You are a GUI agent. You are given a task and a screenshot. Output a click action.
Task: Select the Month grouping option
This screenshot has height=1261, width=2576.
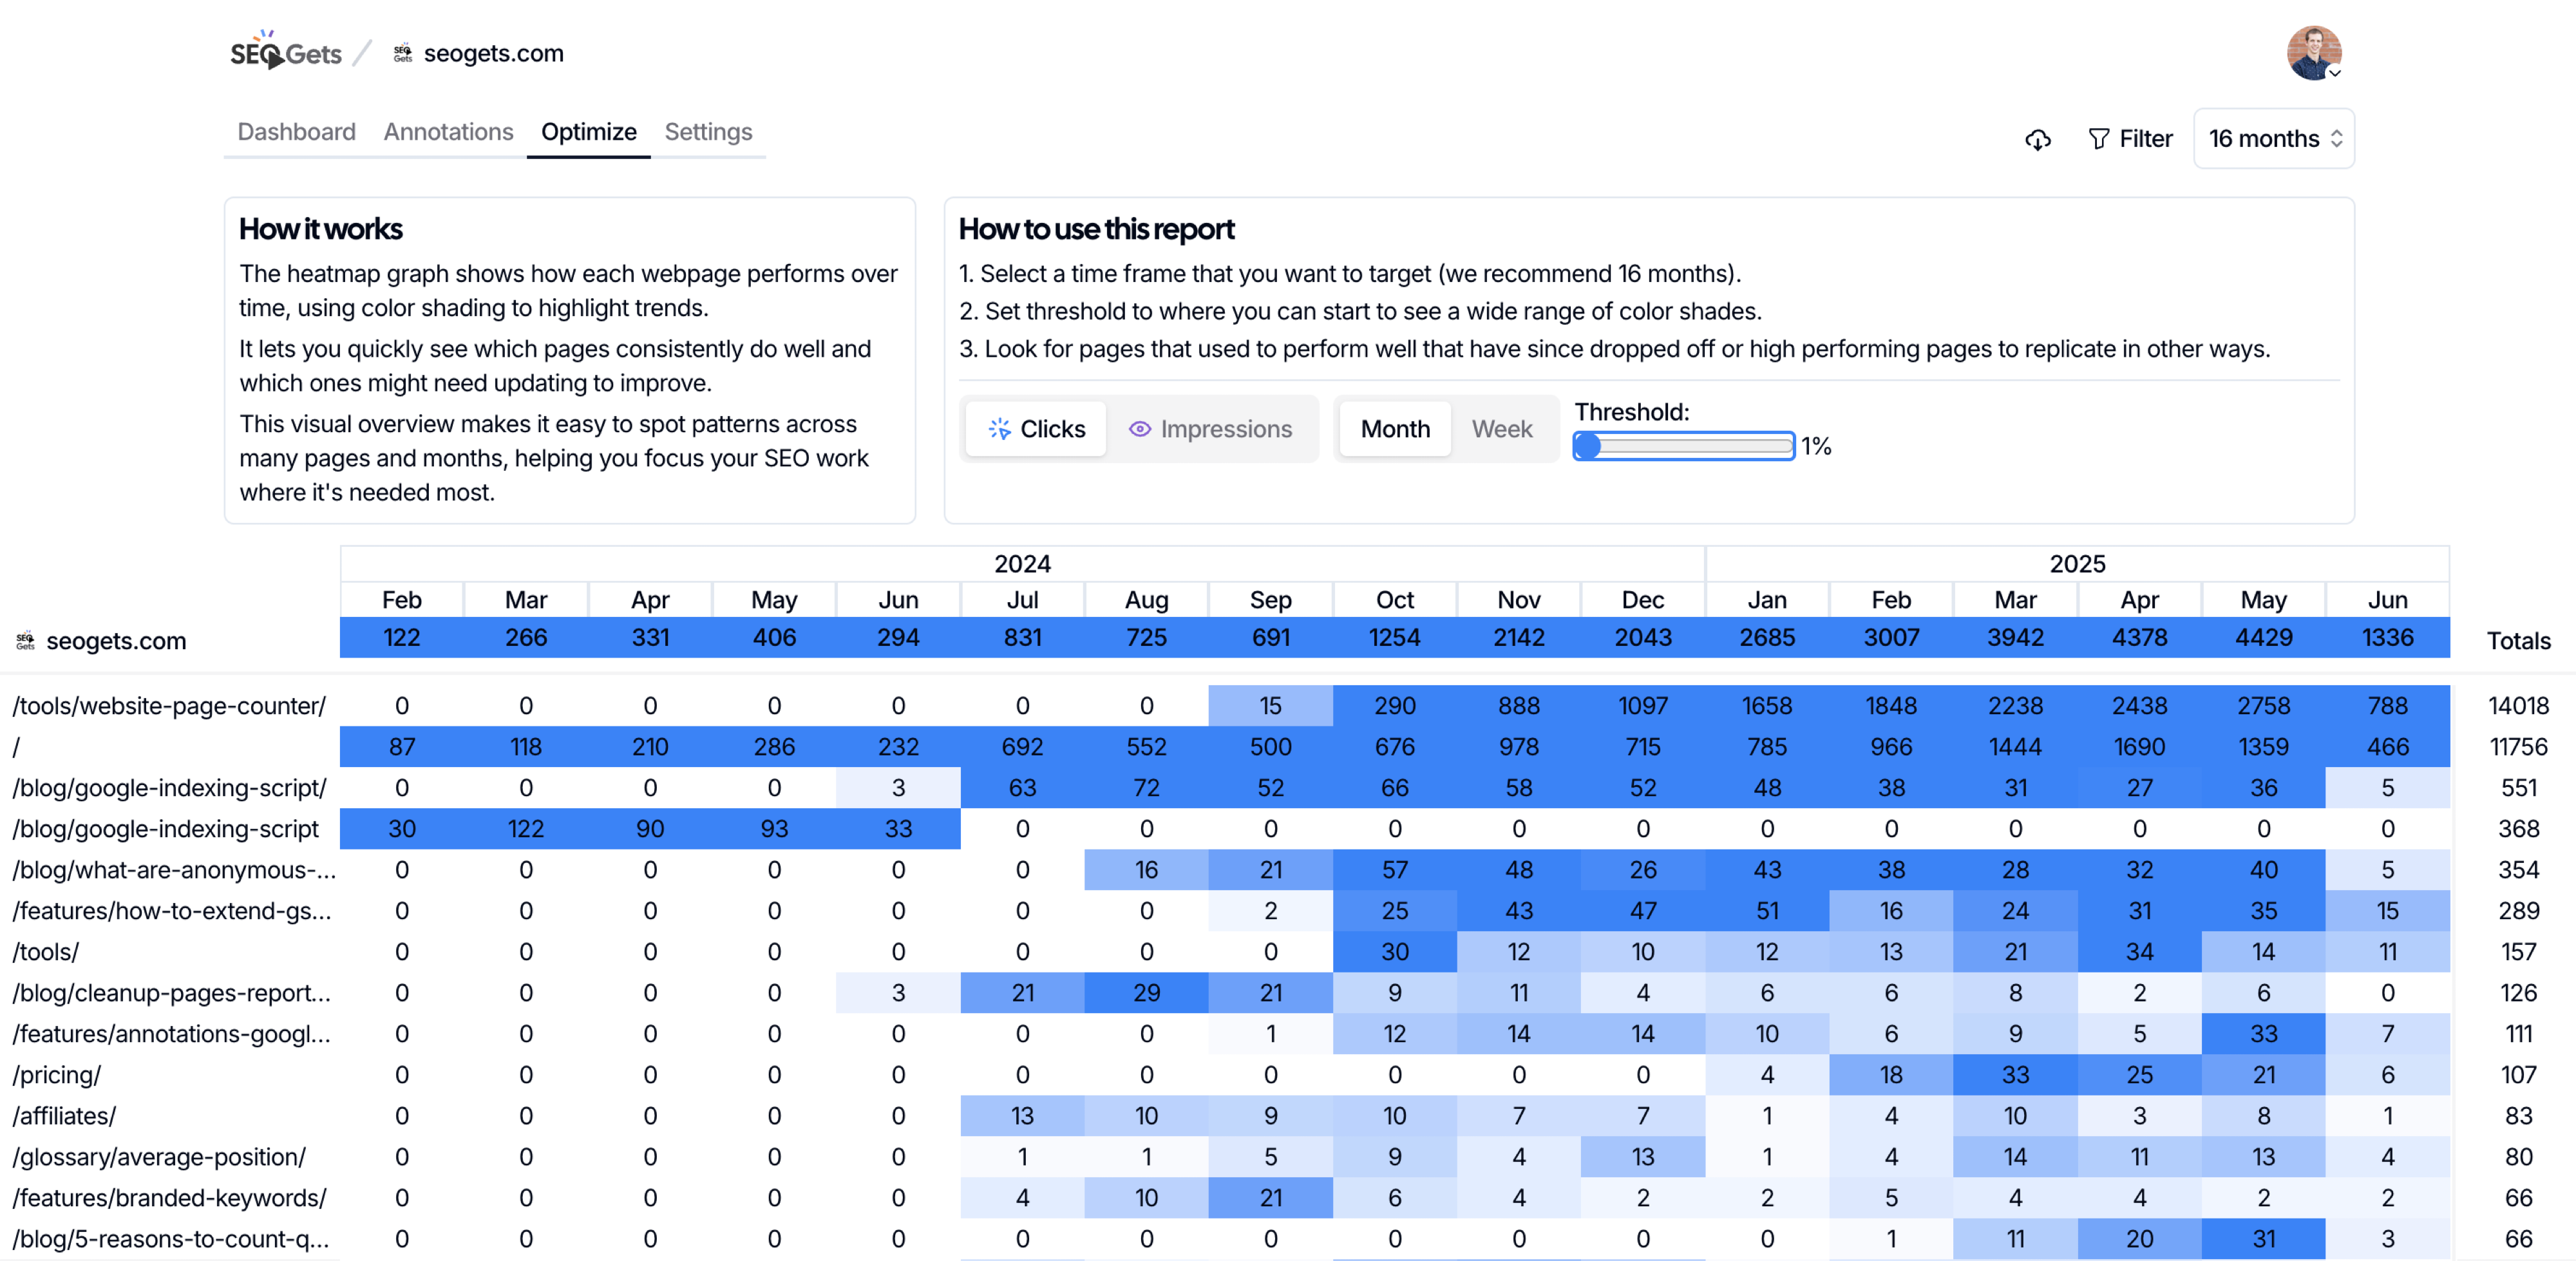pos(1394,429)
